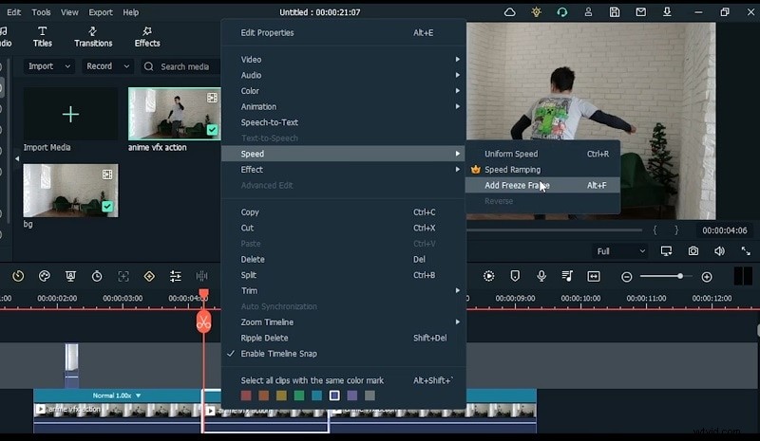Click zoom out minus on timeline
This screenshot has width=760, height=441.
(x=627, y=277)
